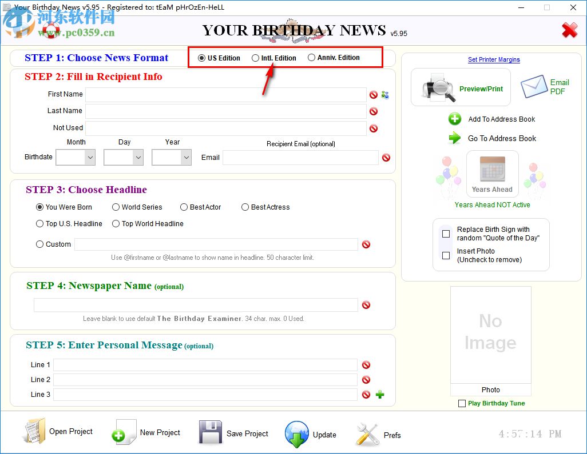
Task: Enable Play Birthday Tune
Action: (x=461, y=403)
